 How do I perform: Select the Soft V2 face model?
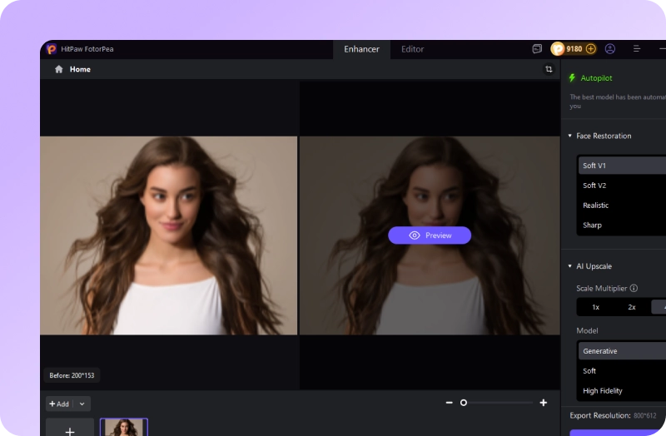point(622,186)
